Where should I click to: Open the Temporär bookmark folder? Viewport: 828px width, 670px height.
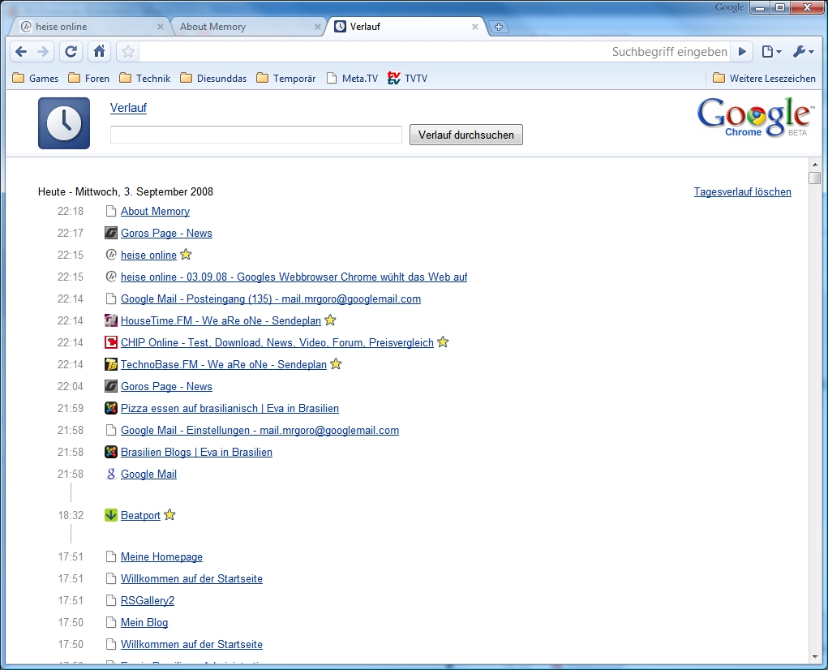tap(285, 78)
